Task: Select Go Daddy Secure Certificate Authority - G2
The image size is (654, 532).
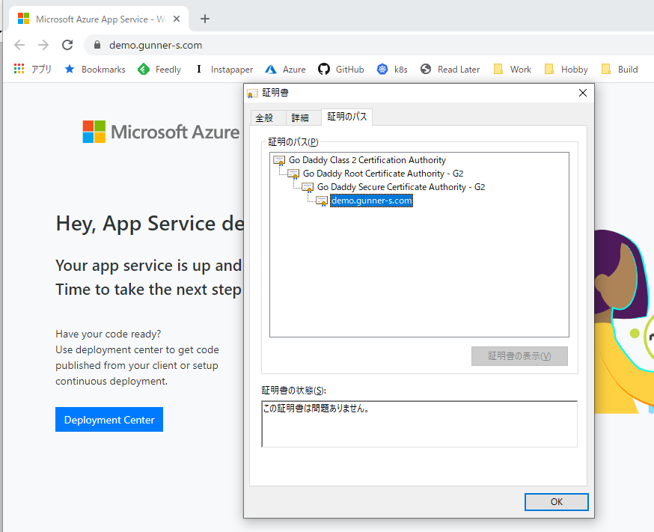Action: (x=401, y=187)
